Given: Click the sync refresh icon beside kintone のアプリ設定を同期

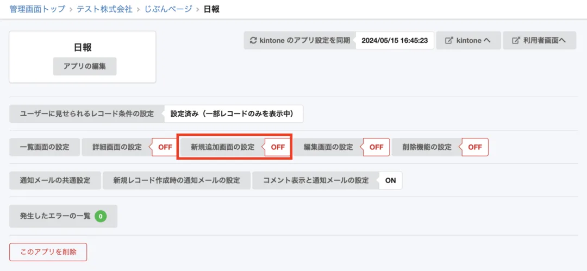Looking at the screenshot, I should 253,40.
